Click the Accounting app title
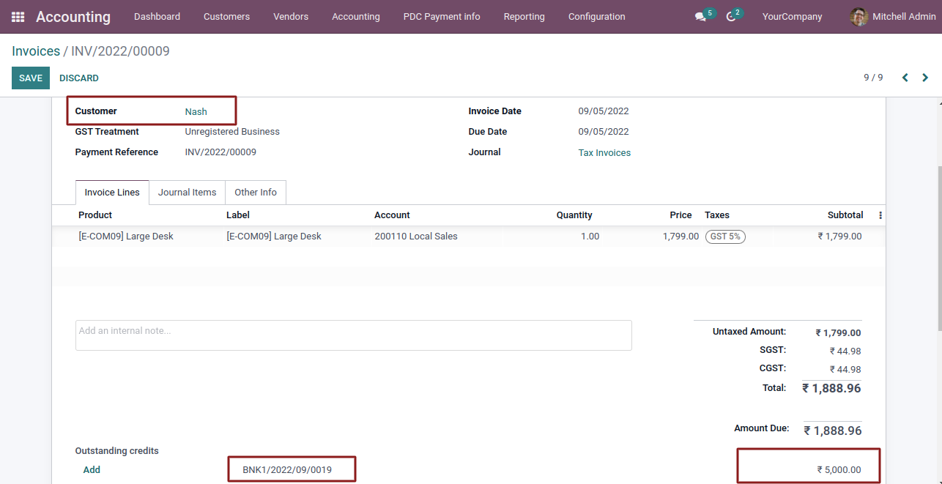This screenshot has width=942, height=484. [x=73, y=17]
